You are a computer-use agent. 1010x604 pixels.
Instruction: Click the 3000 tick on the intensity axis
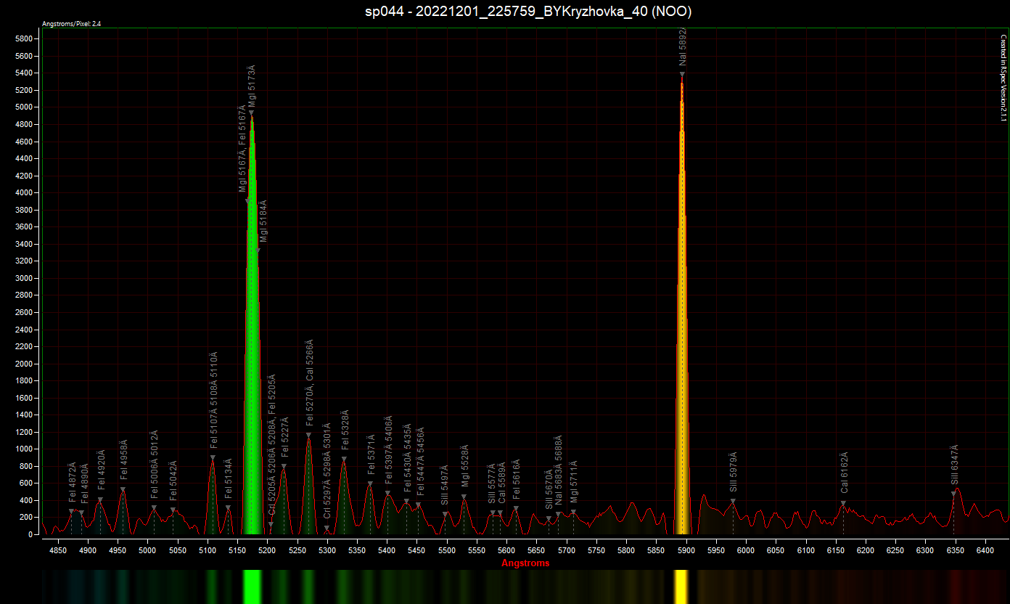(x=25, y=278)
